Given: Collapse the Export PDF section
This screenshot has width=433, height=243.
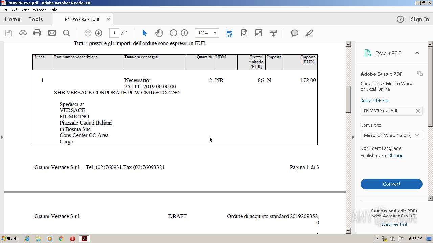Looking at the screenshot, I should coord(417,53).
